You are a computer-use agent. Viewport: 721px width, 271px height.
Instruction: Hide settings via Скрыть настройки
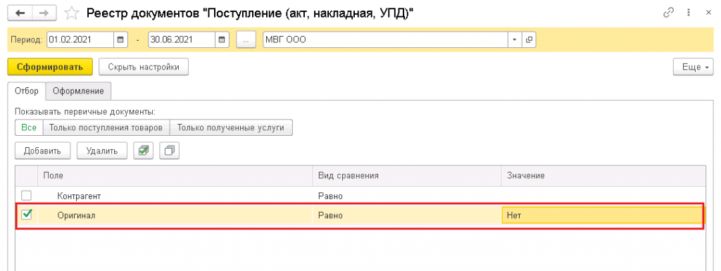pos(144,67)
